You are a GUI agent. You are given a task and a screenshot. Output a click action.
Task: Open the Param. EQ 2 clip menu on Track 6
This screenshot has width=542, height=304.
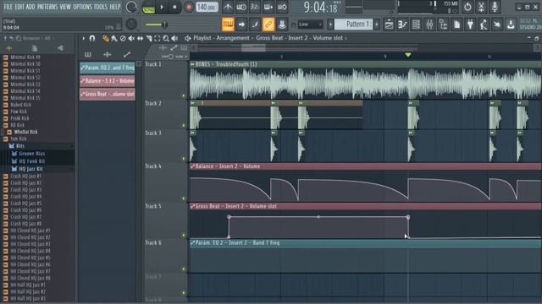tap(192, 243)
